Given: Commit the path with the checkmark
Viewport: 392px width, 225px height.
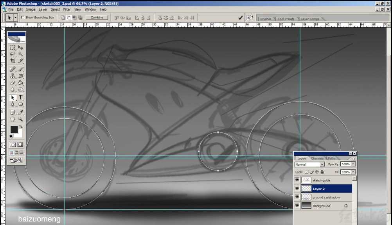Looking at the screenshot, I should tap(240, 18).
